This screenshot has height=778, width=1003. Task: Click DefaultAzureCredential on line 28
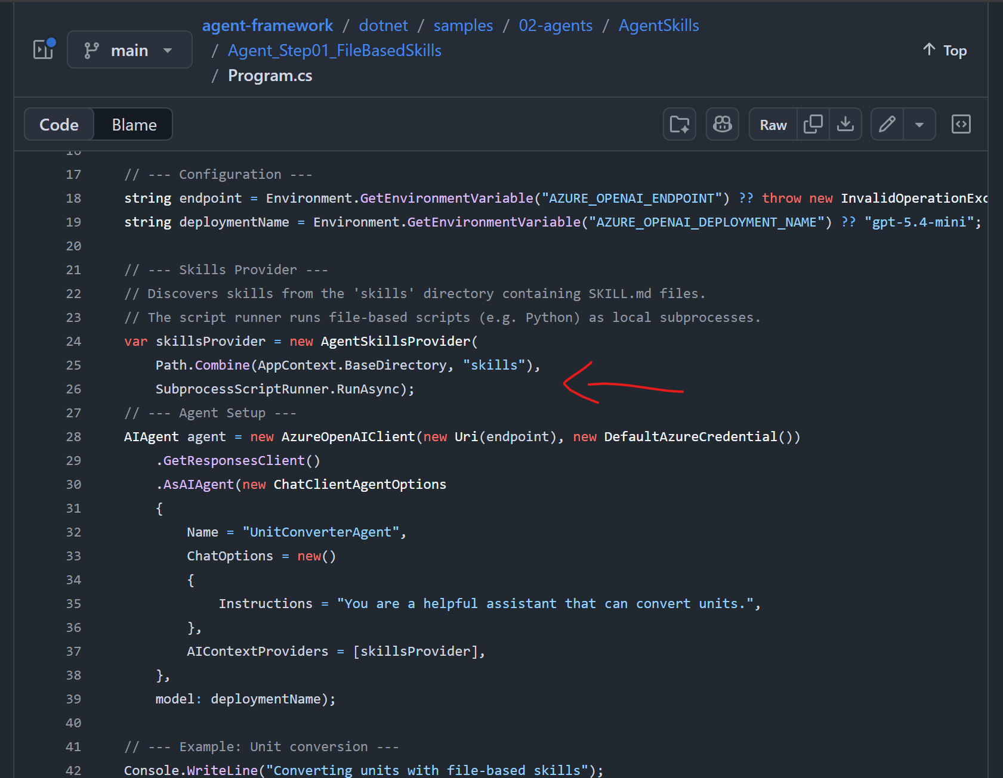pyautogui.click(x=691, y=436)
